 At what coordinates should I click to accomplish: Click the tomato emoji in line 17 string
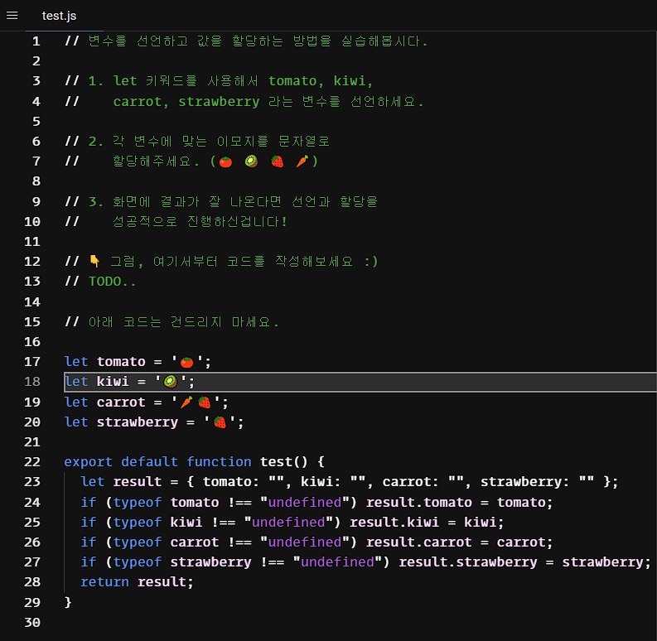(186, 362)
